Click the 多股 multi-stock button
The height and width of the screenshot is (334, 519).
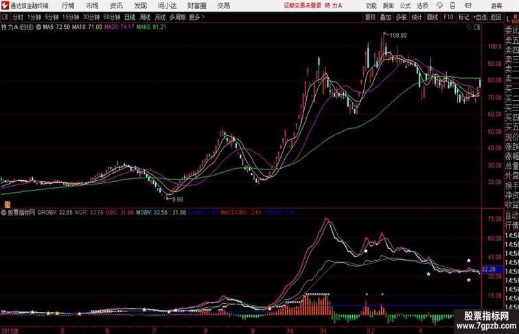401,17
